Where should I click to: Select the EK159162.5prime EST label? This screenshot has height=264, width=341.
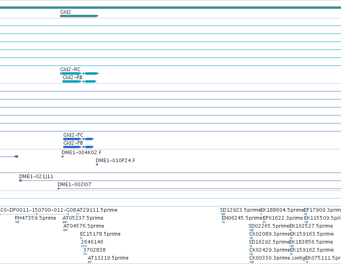pyautogui.click(x=312, y=250)
